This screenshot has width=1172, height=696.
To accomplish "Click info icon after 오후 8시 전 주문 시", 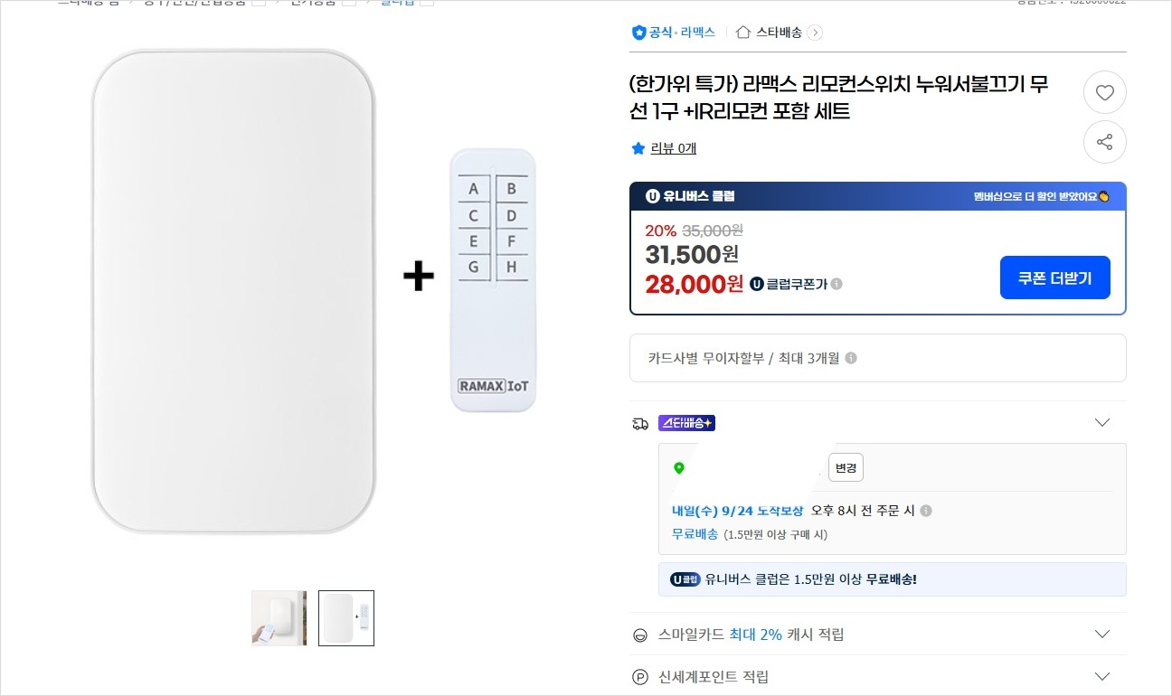I will 925,511.
